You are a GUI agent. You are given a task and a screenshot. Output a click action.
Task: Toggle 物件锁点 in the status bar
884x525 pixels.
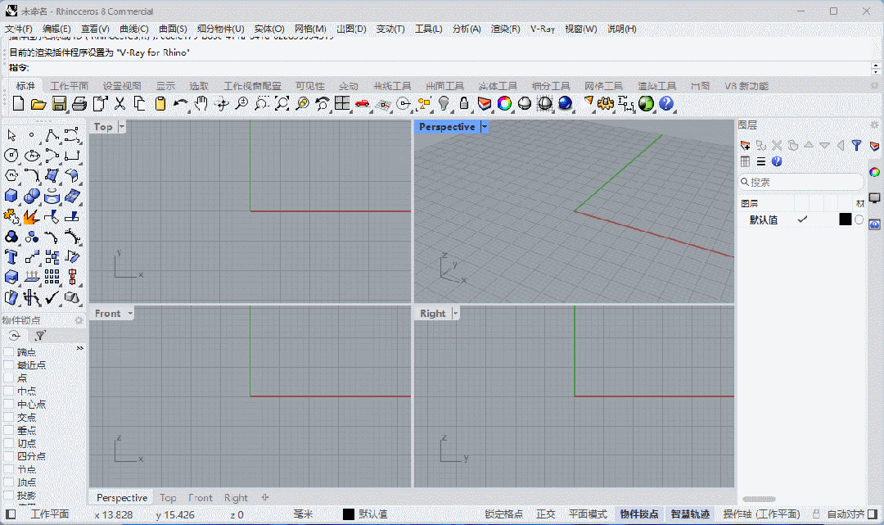[x=638, y=514]
